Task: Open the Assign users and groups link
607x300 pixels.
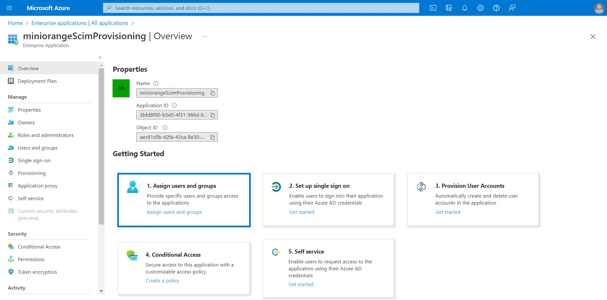Action: click(174, 212)
